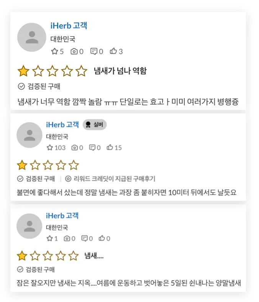Click the 실버 badge next to username

coord(95,125)
